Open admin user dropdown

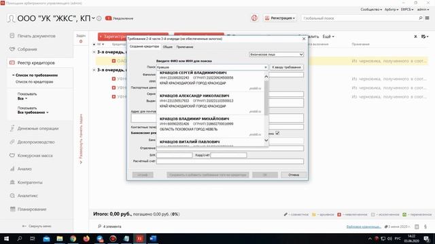click(x=423, y=9)
